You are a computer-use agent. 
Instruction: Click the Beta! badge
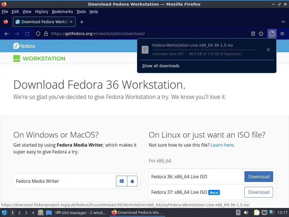(214, 192)
